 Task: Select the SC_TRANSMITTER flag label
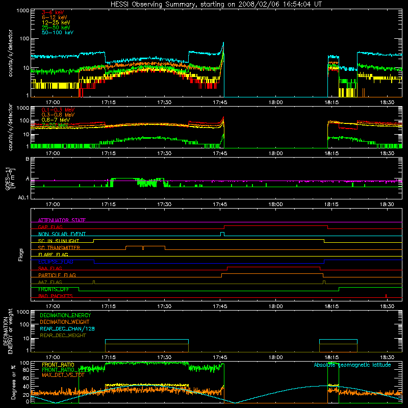[x=59, y=248]
